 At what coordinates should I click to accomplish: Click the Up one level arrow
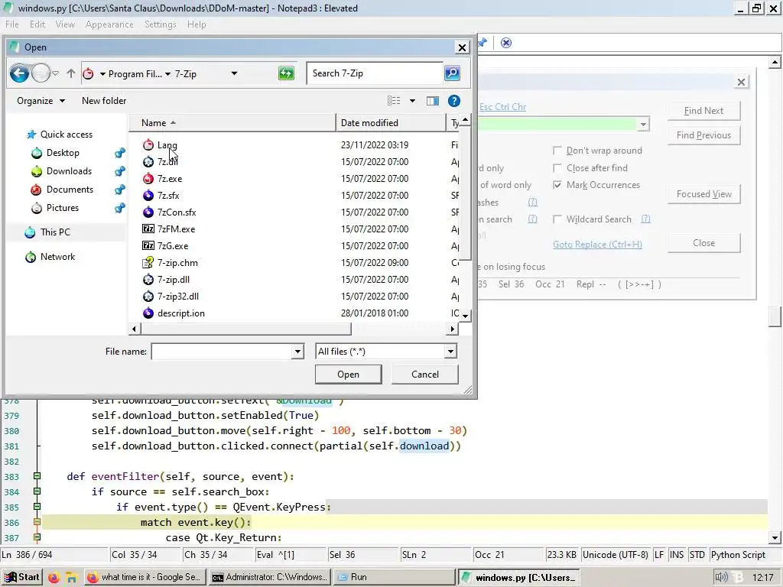coord(71,73)
